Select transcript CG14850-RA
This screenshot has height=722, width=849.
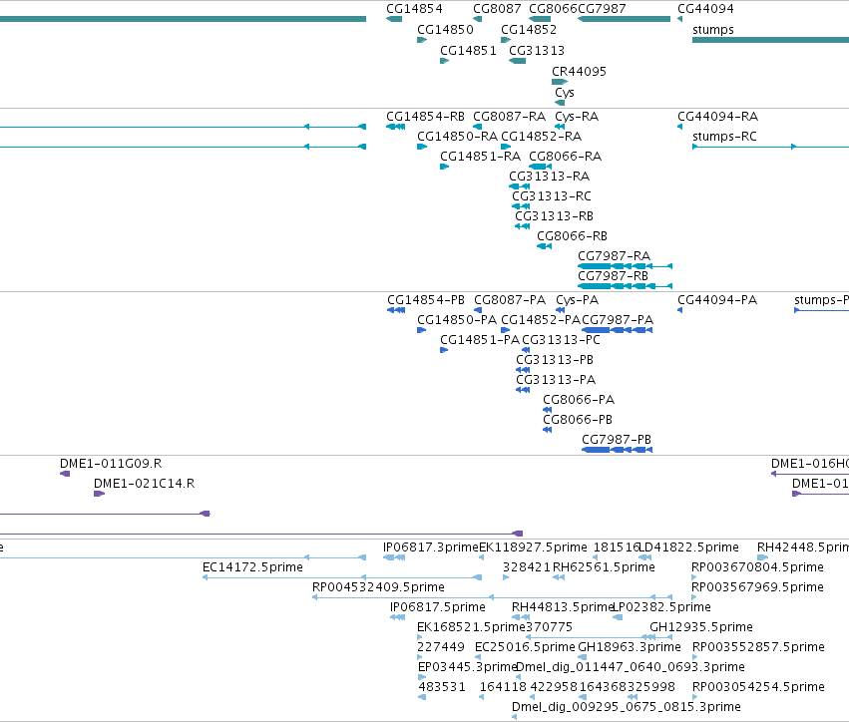tap(457, 137)
